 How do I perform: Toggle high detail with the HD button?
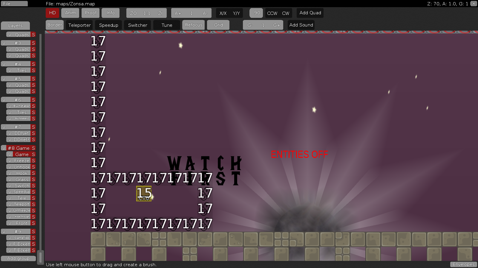click(x=52, y=13)
